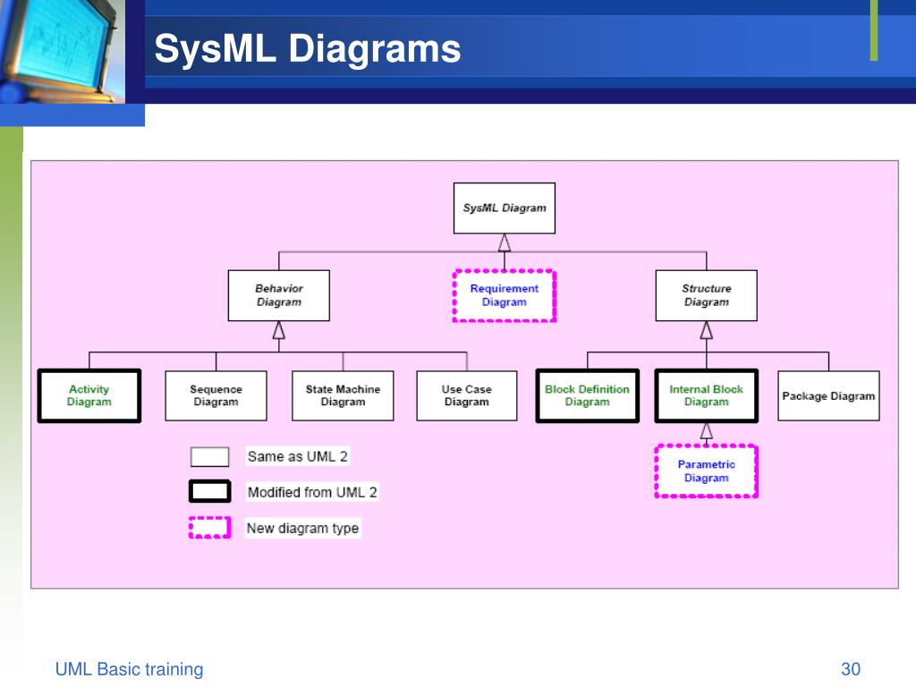Click the Sequence Diagram box

216,395
